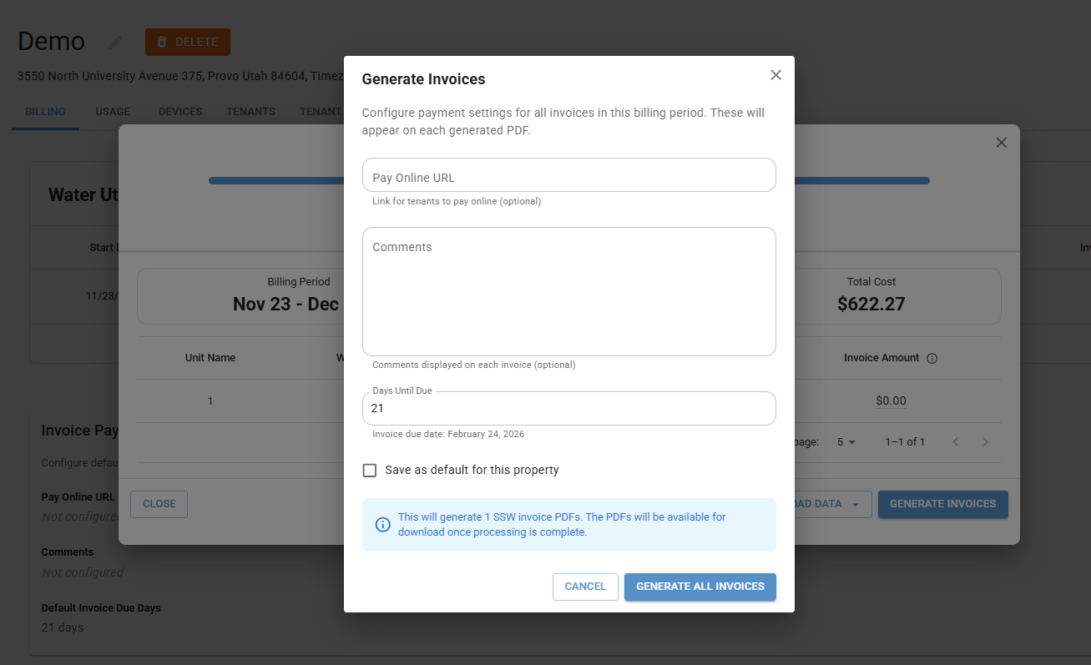The image size is (1091, 665).
Task: Select the Tenants tab
Action: [x=250, y=112]
